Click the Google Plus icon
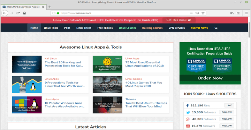Image resolution: width=251 pixels, height=130 pixels. (x=188, y=119)
